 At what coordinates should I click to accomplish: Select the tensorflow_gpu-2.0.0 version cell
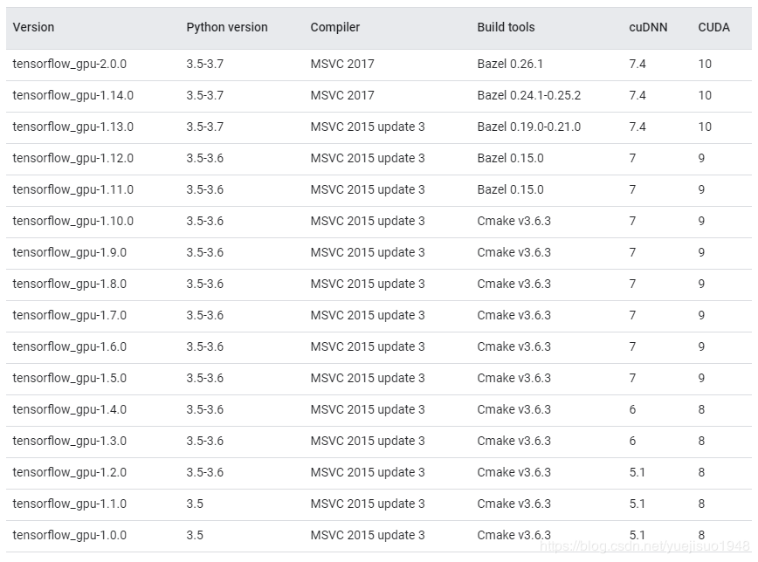tap(70, 64)
